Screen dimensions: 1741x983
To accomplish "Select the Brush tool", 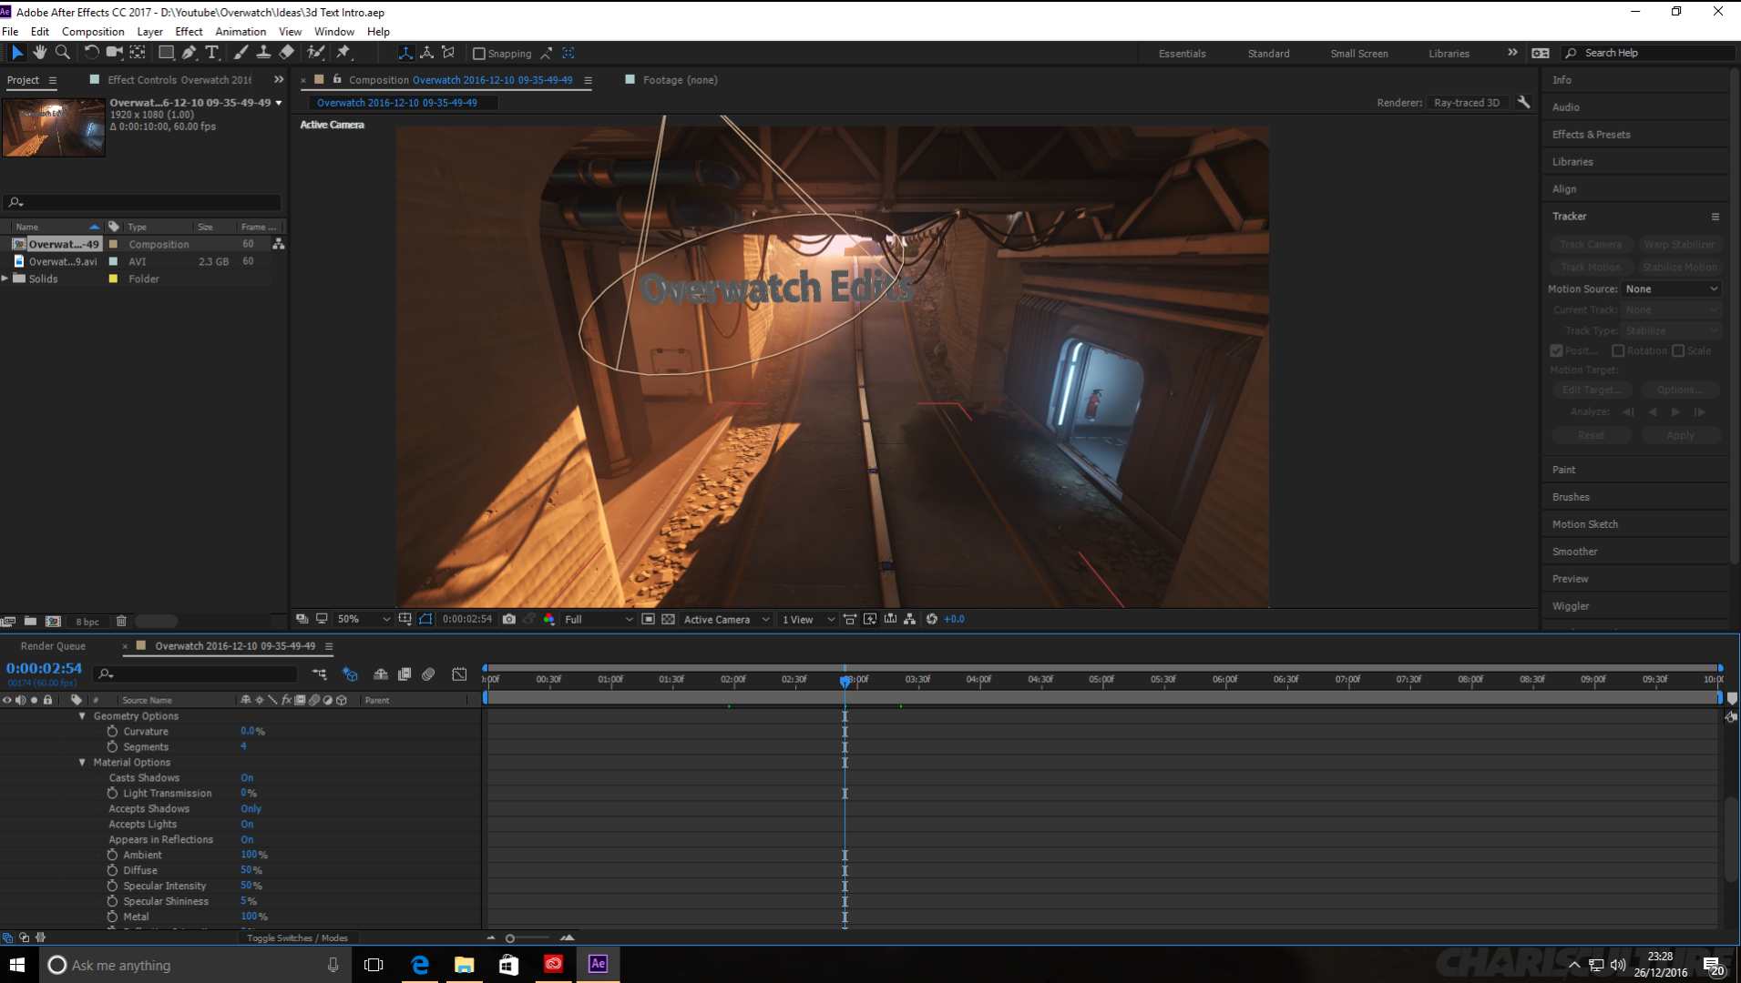I will coord(241,53).
